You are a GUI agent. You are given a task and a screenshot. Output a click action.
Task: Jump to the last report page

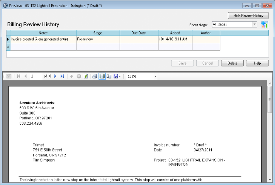62,76
